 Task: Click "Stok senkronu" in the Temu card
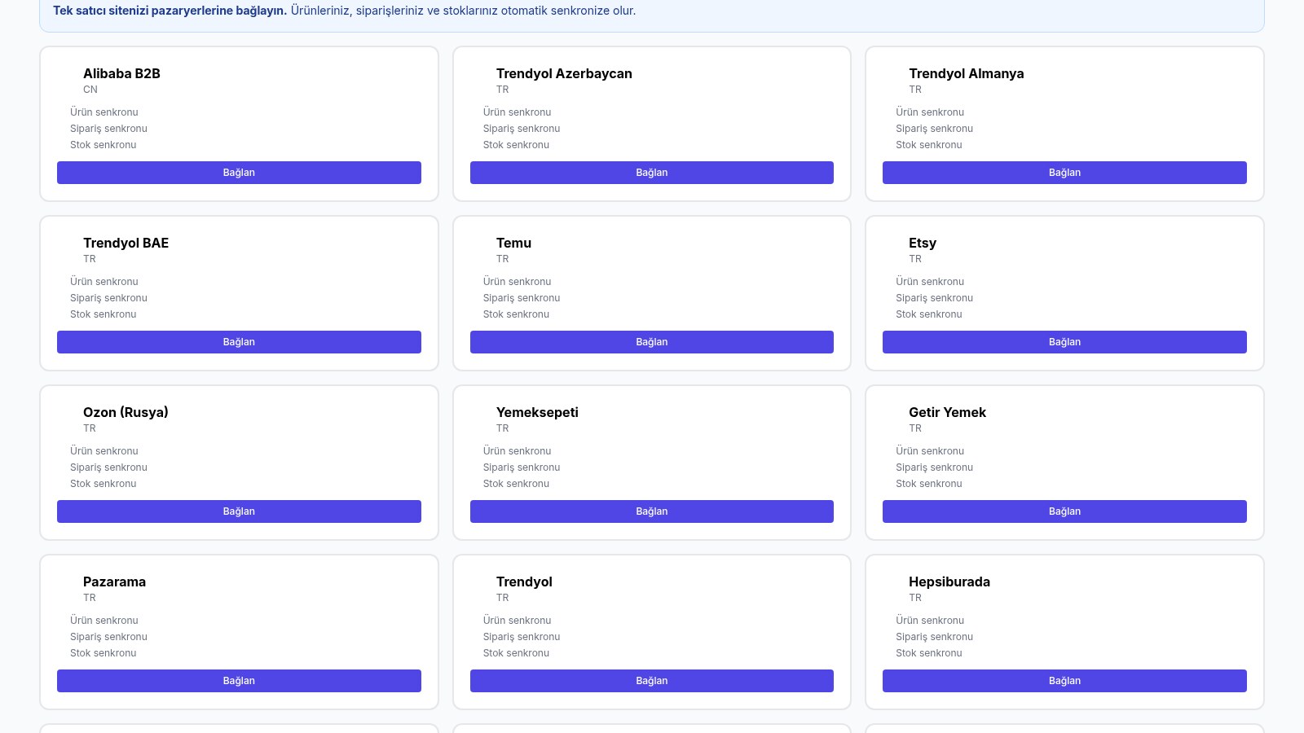click(516, 314)
